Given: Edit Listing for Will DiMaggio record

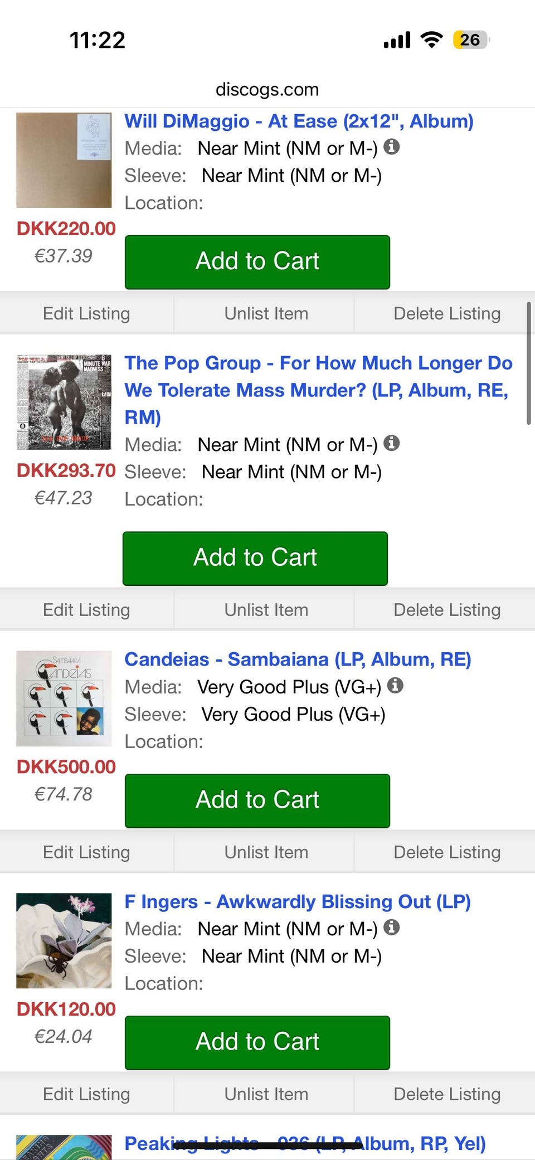Looking at the screenshot, I should 86,314.
